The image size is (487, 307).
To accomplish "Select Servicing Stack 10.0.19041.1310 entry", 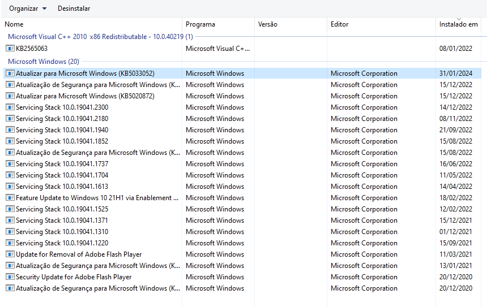I will pos(62,232).
